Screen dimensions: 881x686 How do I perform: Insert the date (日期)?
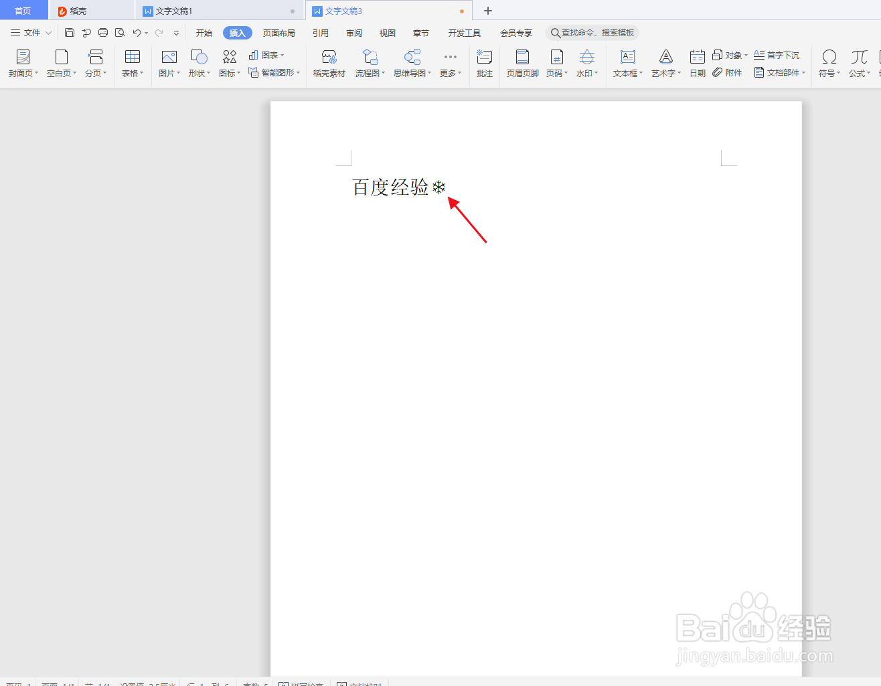tap(698, 64)
